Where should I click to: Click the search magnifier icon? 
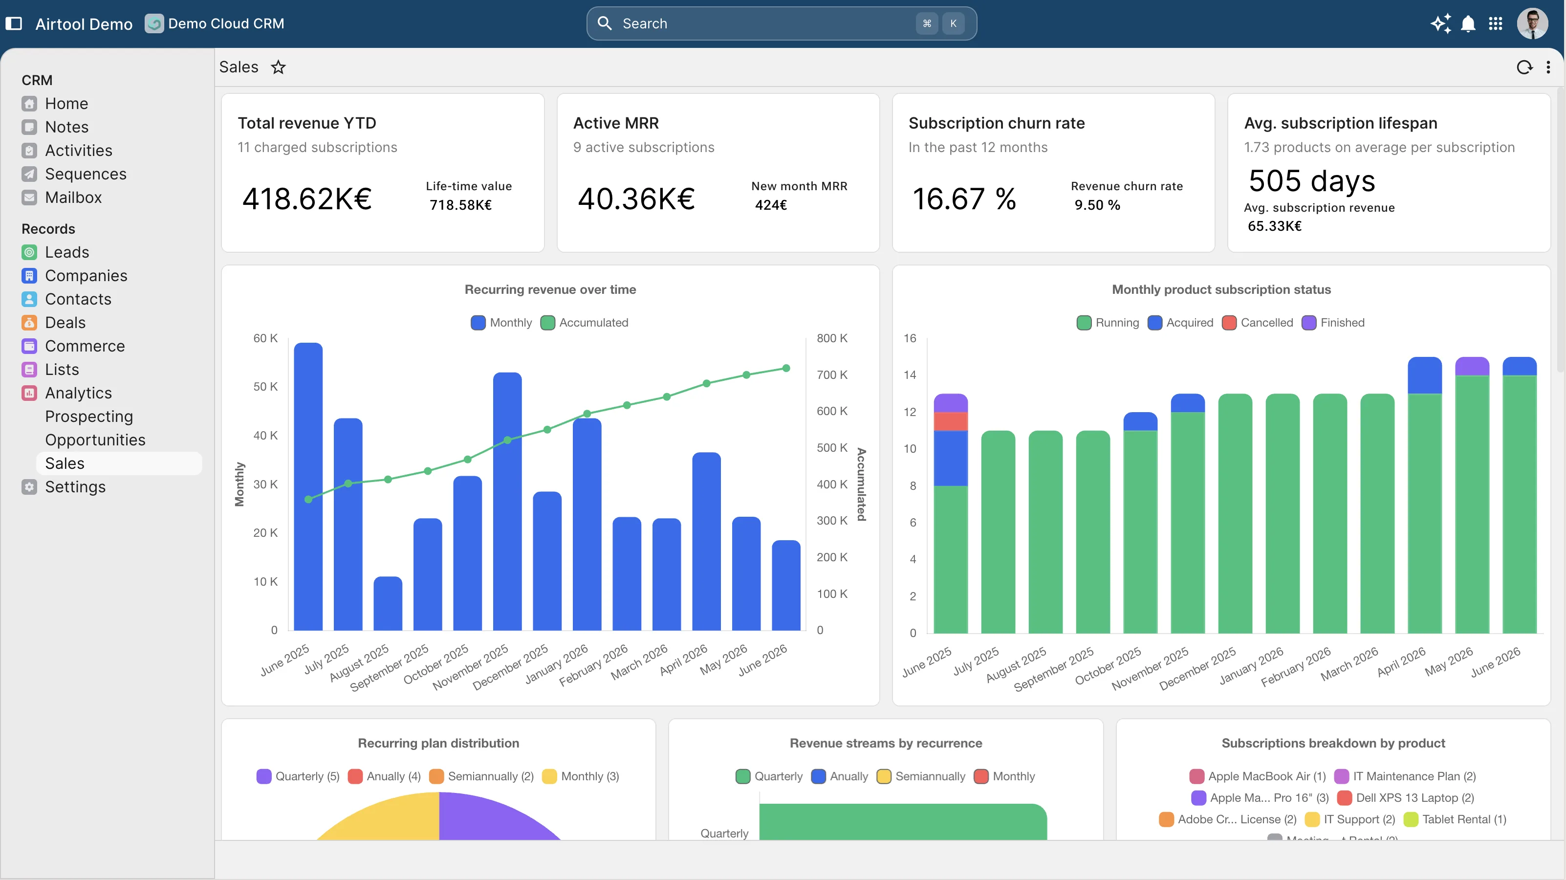(x=604, y=23)
